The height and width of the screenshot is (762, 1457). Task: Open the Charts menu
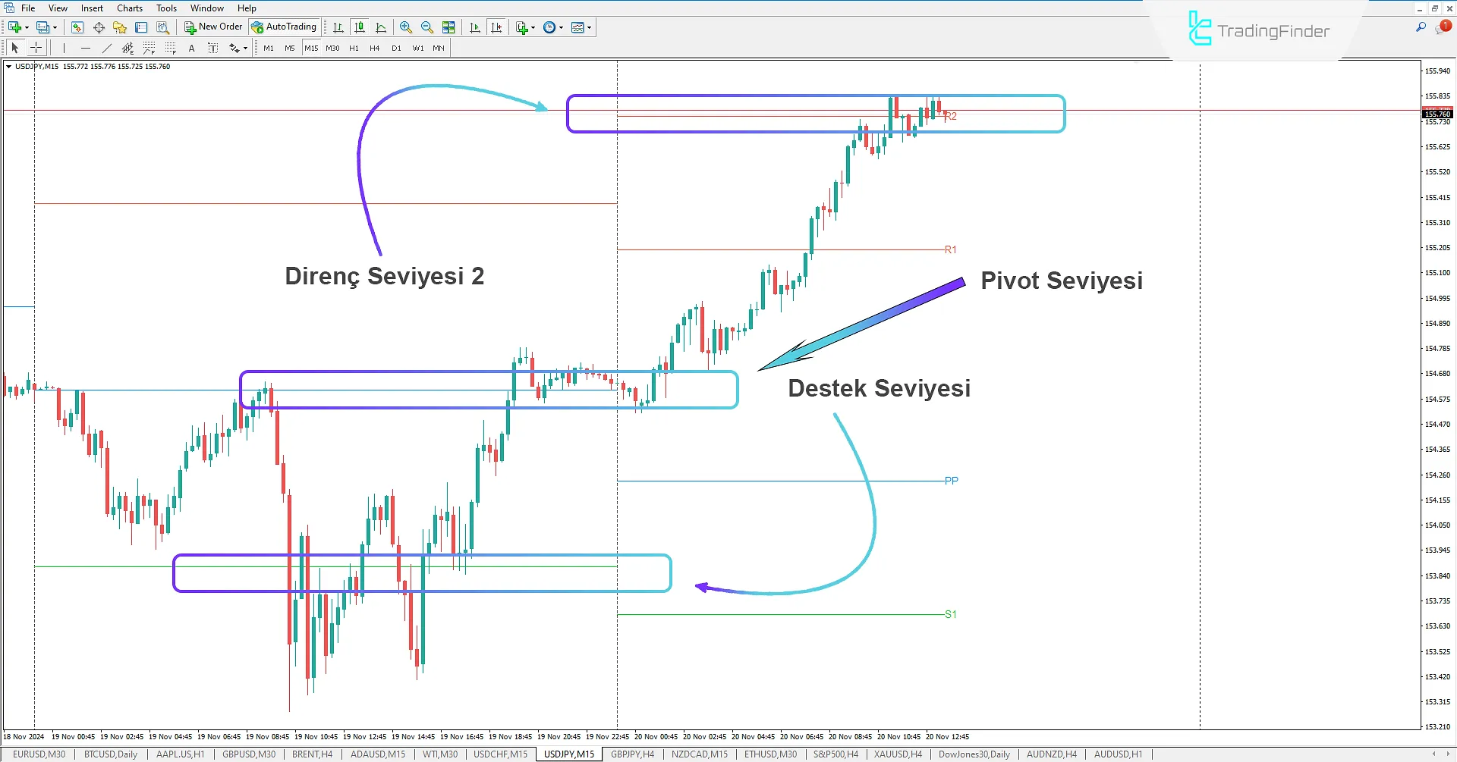pos(129,8)
